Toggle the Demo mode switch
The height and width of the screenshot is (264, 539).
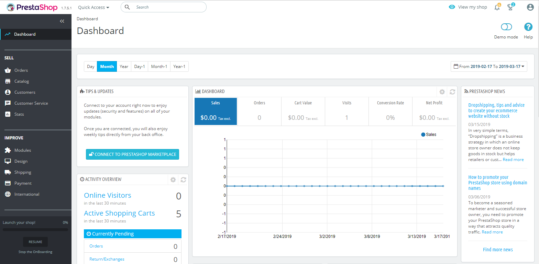(x=506, y=27)
